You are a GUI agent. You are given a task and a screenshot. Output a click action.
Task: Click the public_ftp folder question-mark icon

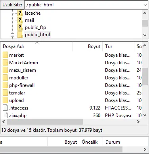point(20,27)
